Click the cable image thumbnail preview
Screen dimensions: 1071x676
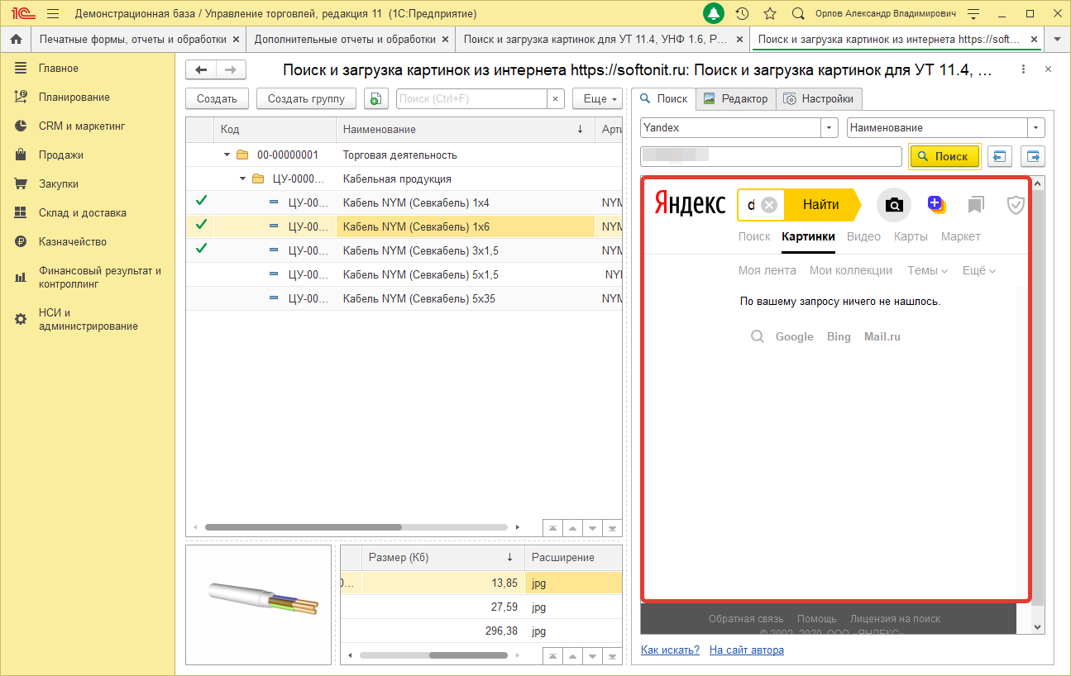point(258,604)
